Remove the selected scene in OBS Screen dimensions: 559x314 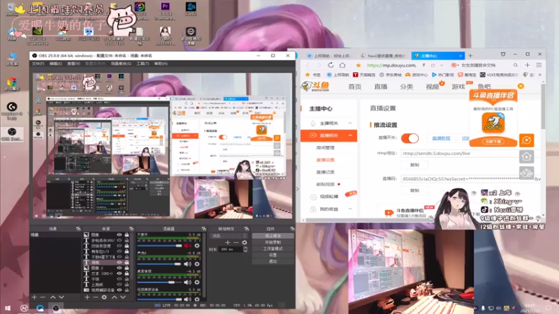click(43, 297)
